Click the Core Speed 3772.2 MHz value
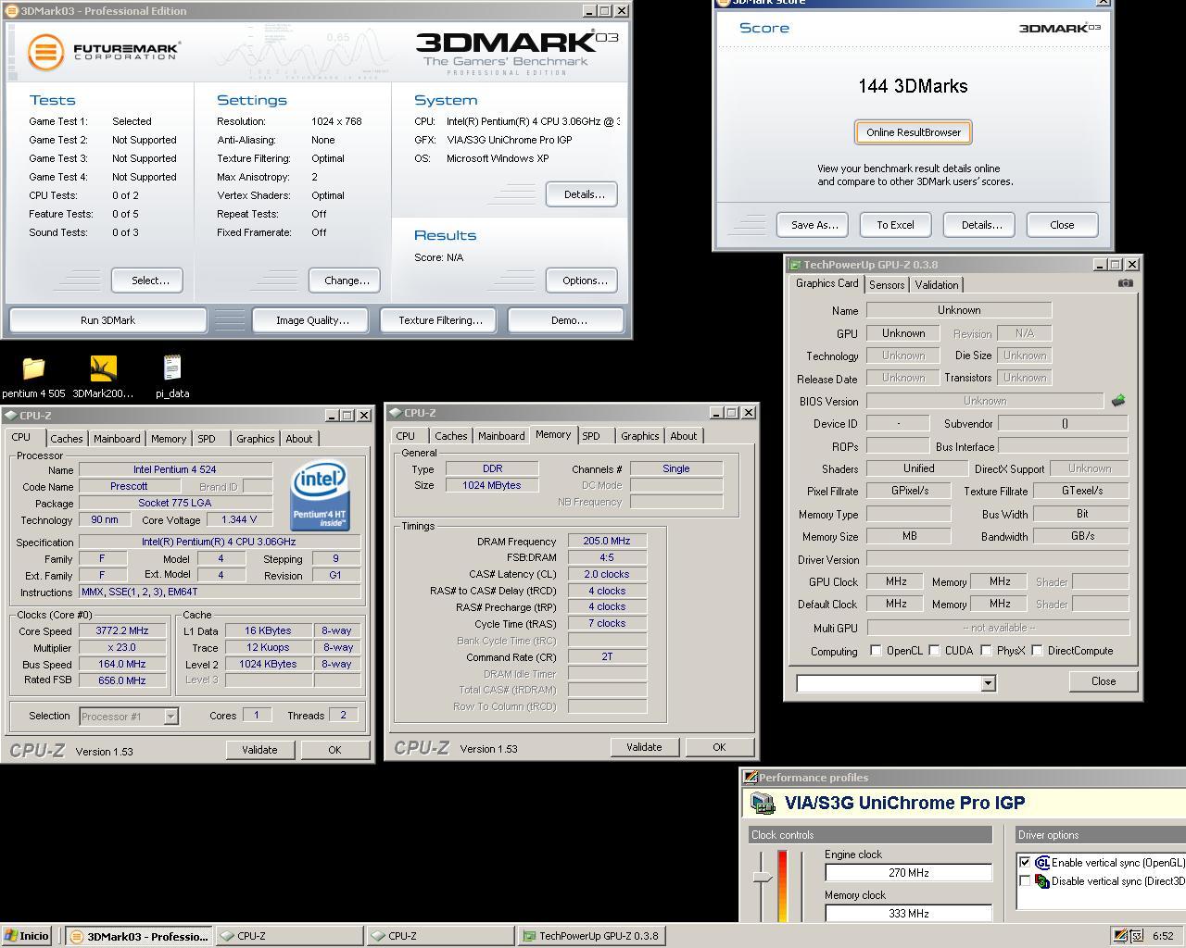 coord(122,630)
